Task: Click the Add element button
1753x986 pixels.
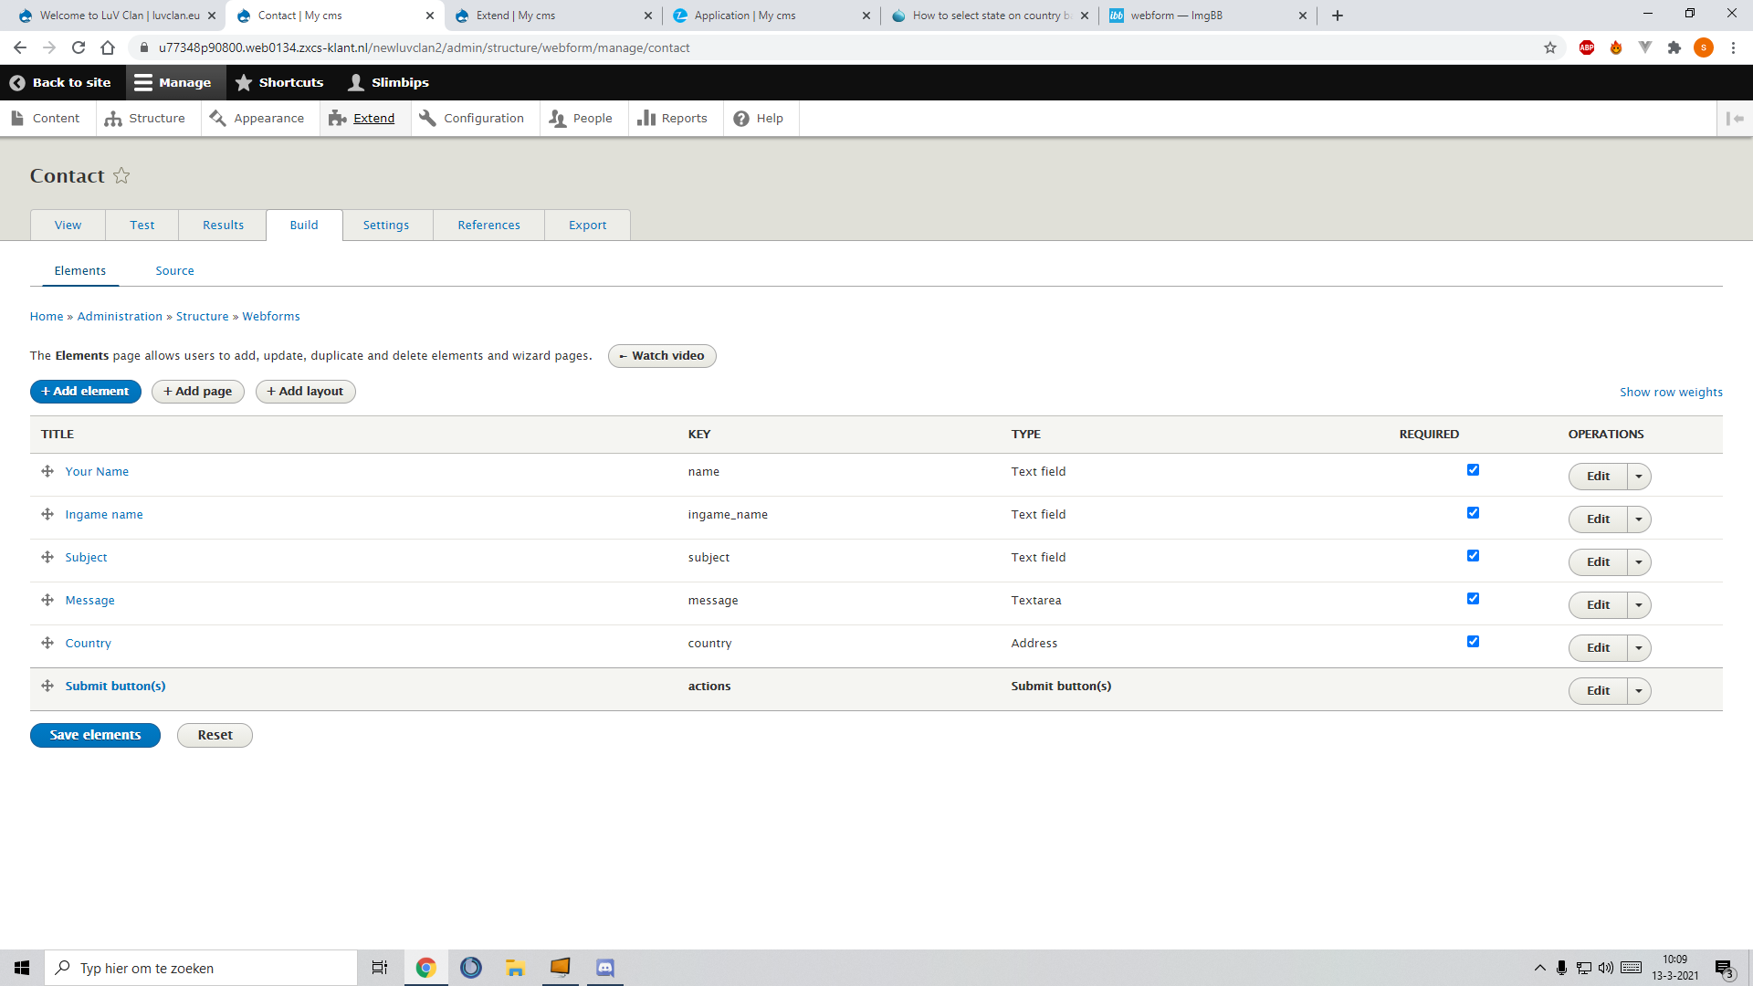Action: 86,392
